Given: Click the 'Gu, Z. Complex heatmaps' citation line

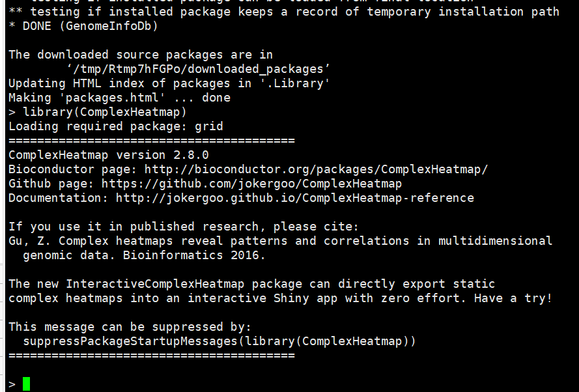Looking at the screenshot, I should pyautogui.click(x=280, y=241).
